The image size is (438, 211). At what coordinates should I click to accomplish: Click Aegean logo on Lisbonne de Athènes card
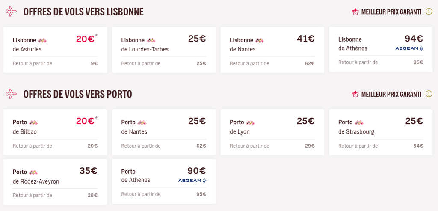pyautogui.click(x=409, y=48)
